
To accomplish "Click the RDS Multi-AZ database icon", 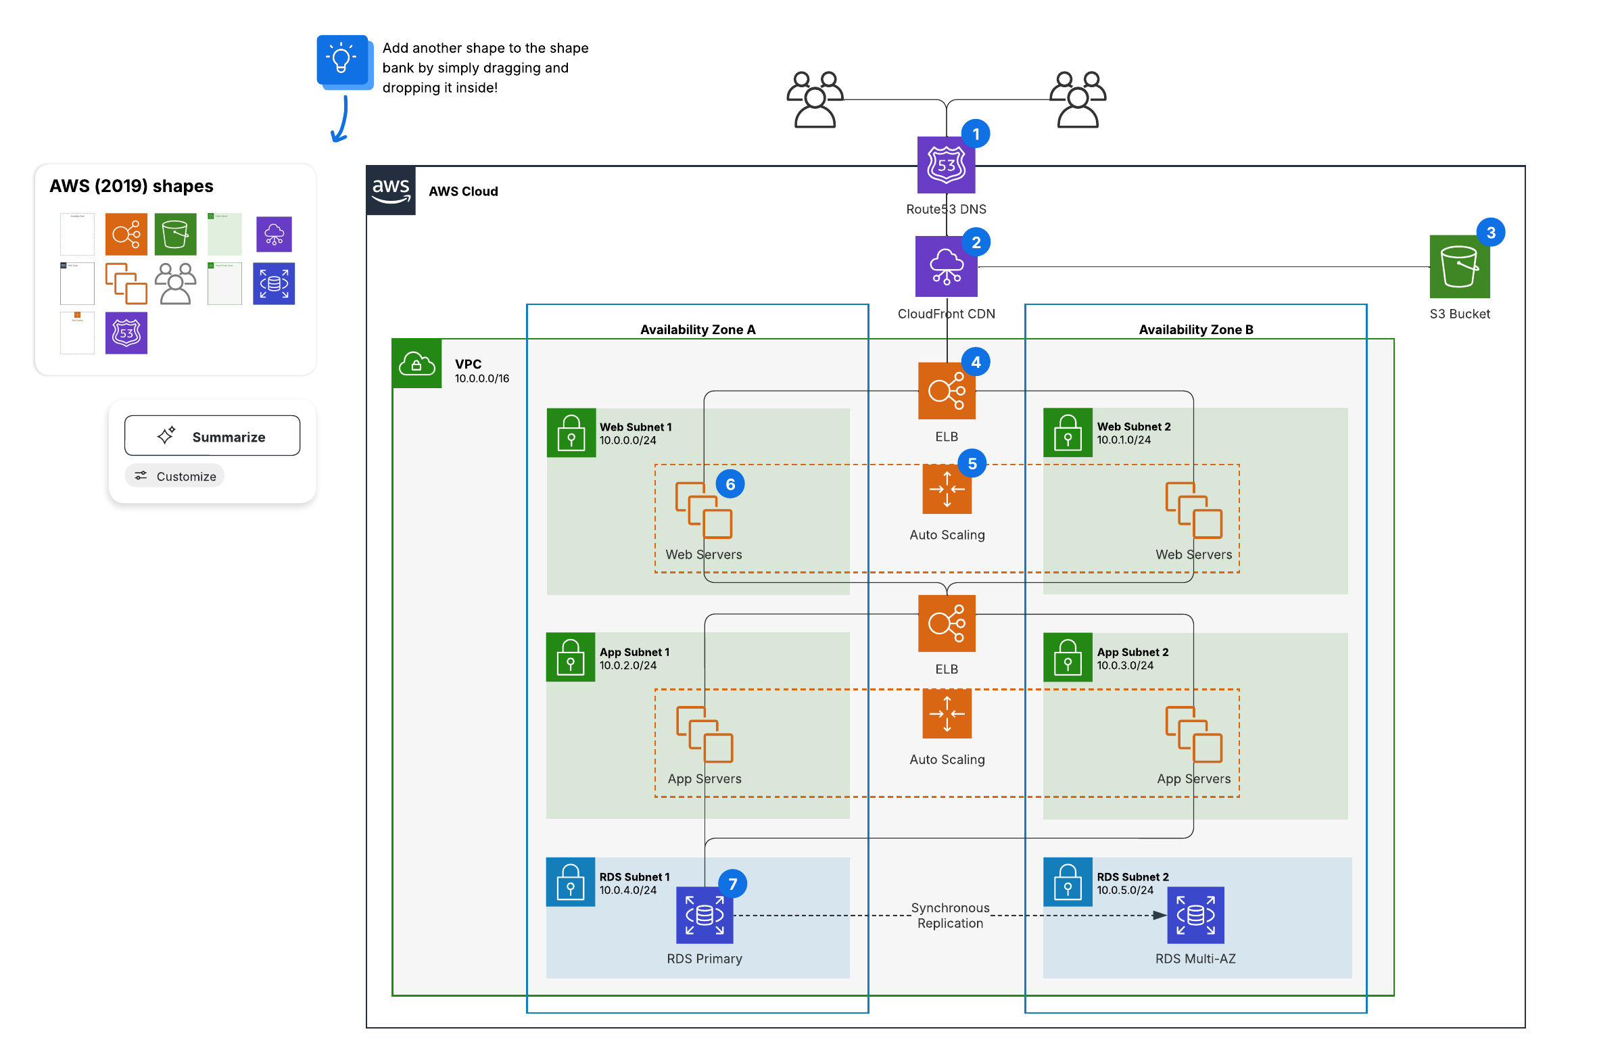I will pyautogui.click(x=1196, y=916).
